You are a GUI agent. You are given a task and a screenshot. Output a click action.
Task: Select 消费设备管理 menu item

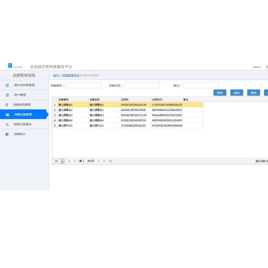[24, 114]
